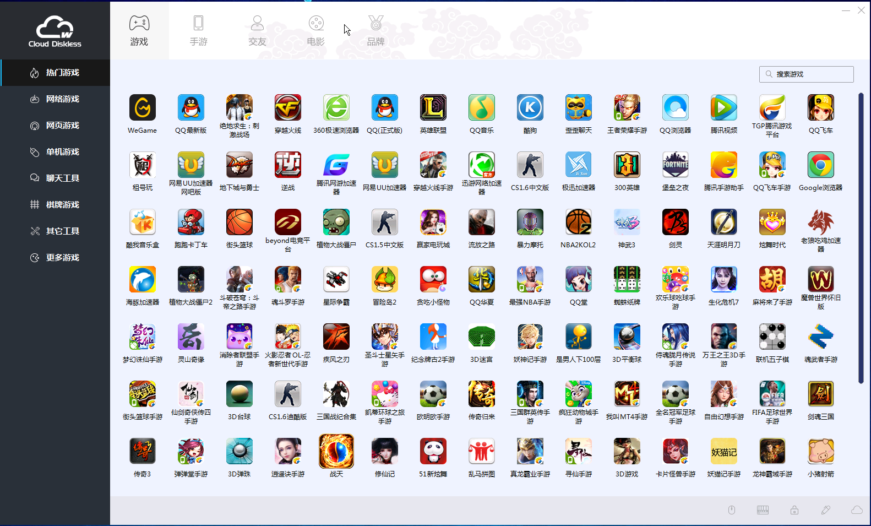
Task: Open 街头篮球 basketball icon
Action: pos(239,222)
